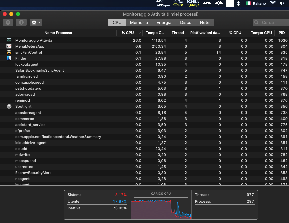The width and height of the screenshot is (289, 223).
Task: Click the network Tx/Rx arrows meter icon
Action: click(x=175, y=3)
